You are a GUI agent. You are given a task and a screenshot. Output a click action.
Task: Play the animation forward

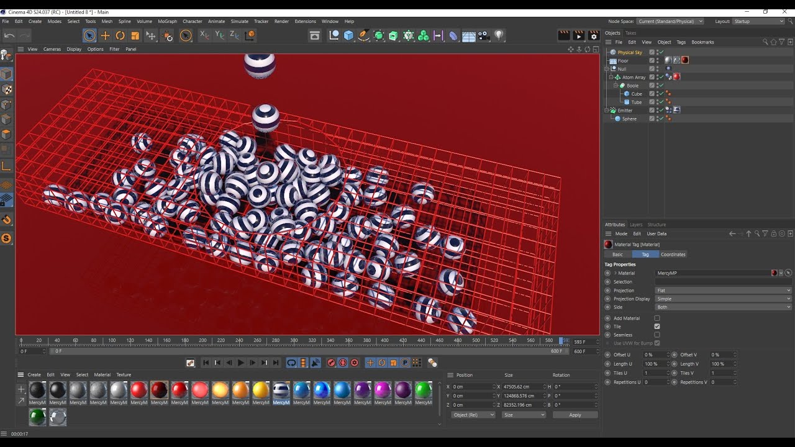tap(241, 363)
